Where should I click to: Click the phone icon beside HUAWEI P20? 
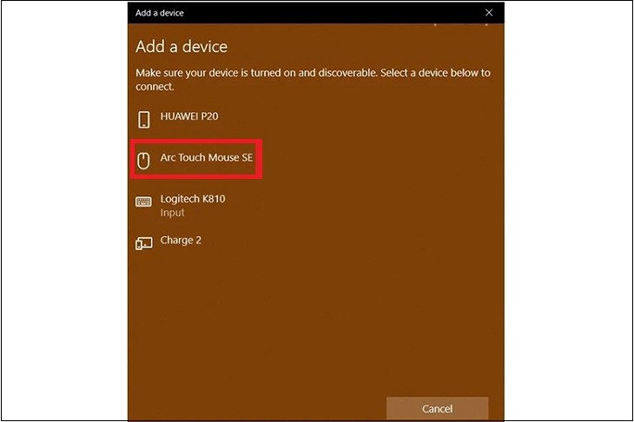(144, 119)
